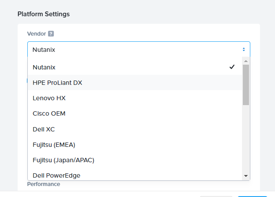Click the vendor list scrollbar thumb
The image size is (275, 197).
[246, 84]
